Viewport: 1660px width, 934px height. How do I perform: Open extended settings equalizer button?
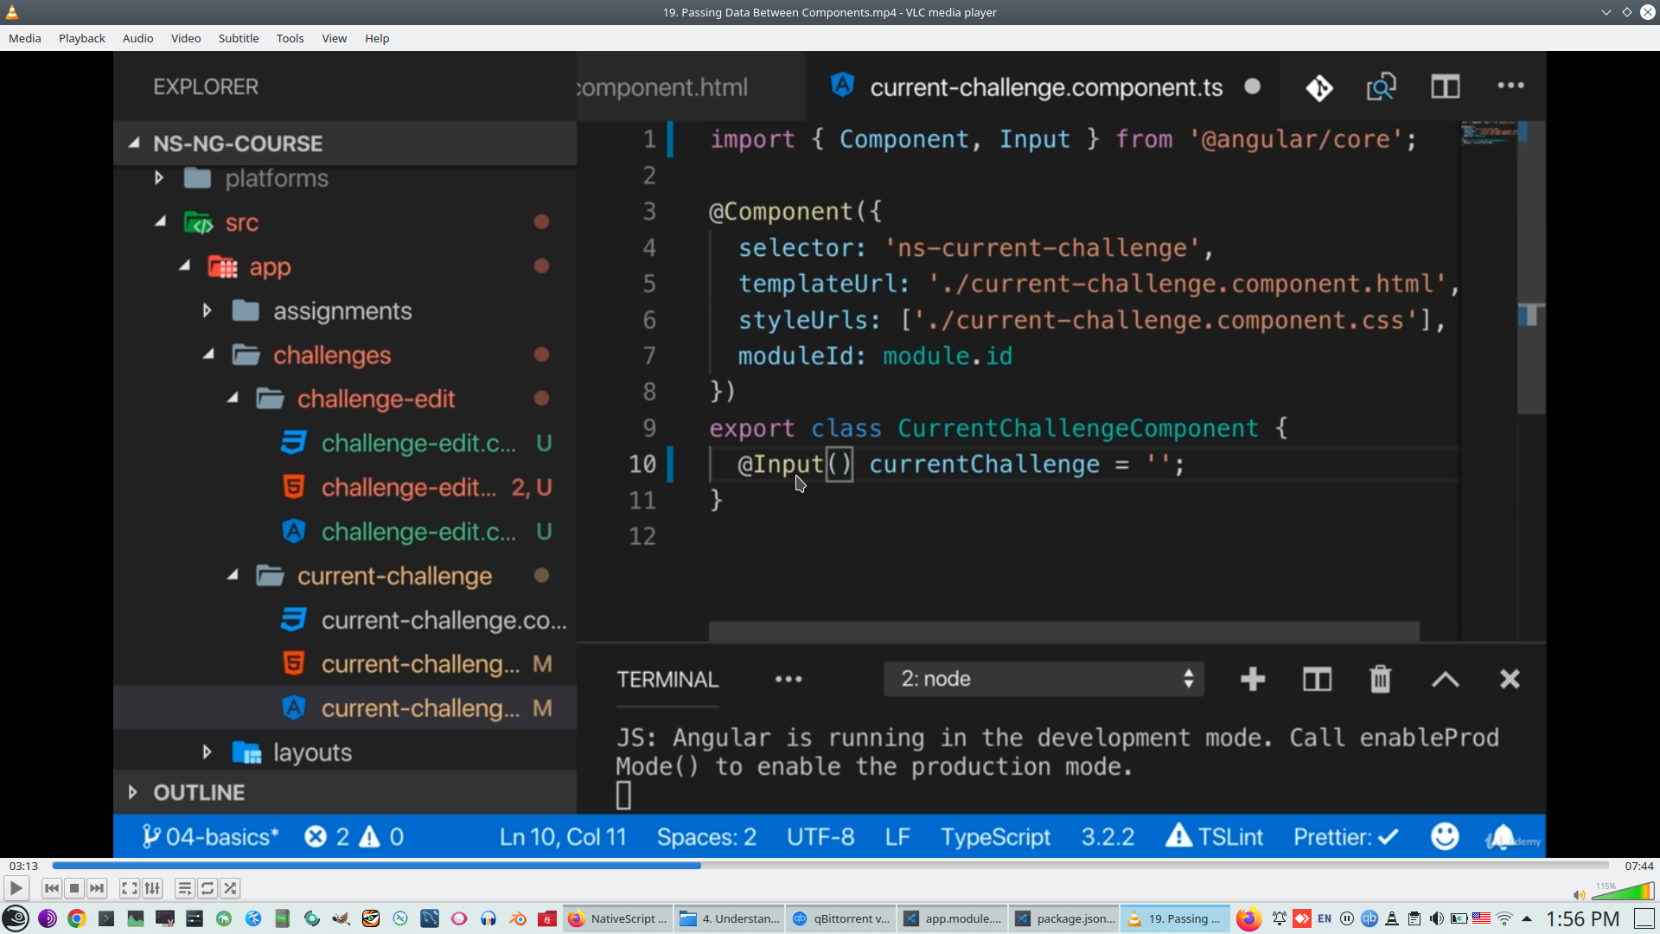point(152,888)
